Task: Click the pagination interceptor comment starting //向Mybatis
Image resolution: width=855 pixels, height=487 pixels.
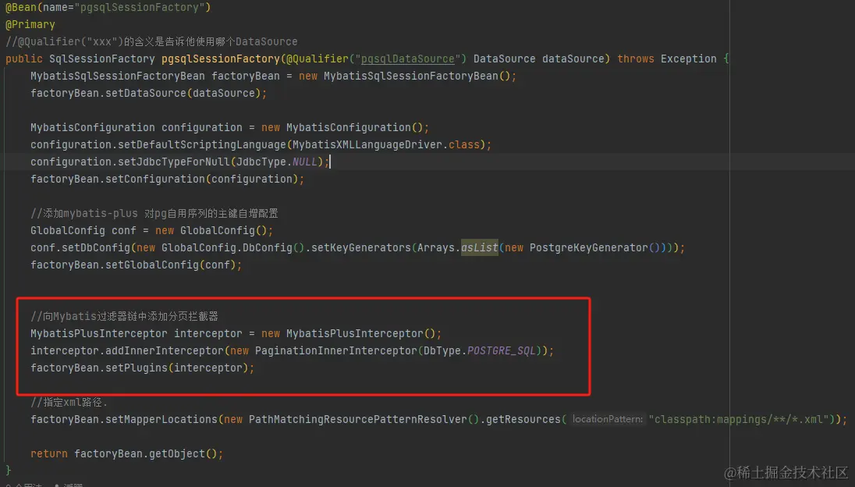Action: click(124, 316)
